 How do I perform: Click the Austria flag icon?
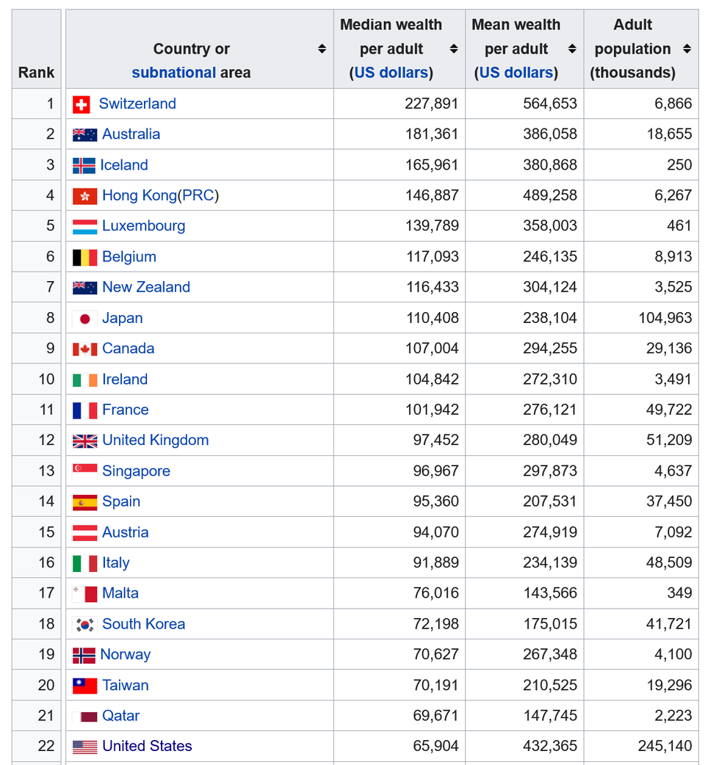pyautogui.click(x=84, y=533)
